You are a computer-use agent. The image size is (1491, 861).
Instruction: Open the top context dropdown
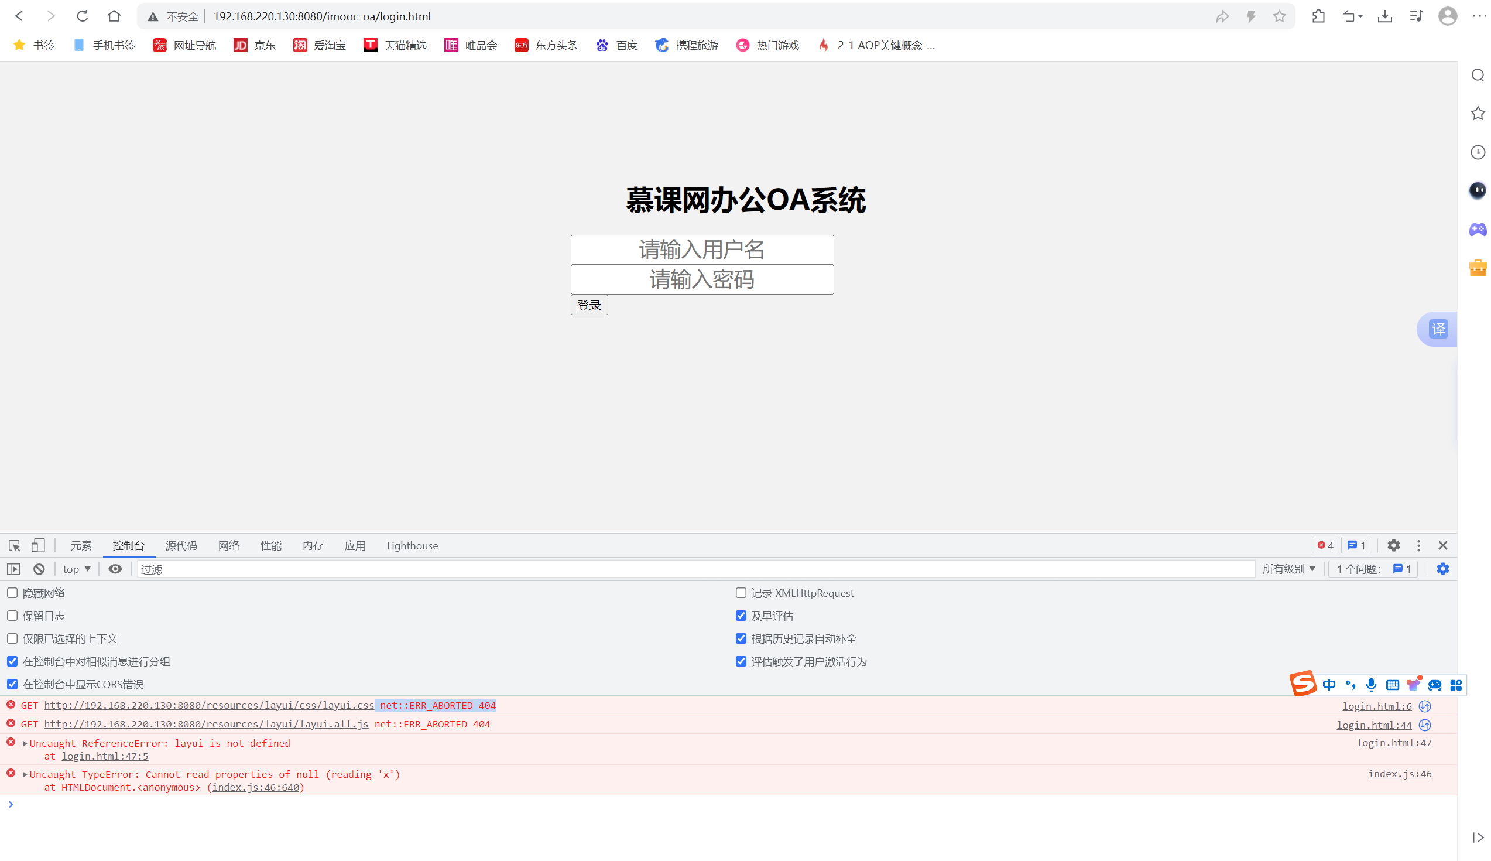[x=77, y=569]
